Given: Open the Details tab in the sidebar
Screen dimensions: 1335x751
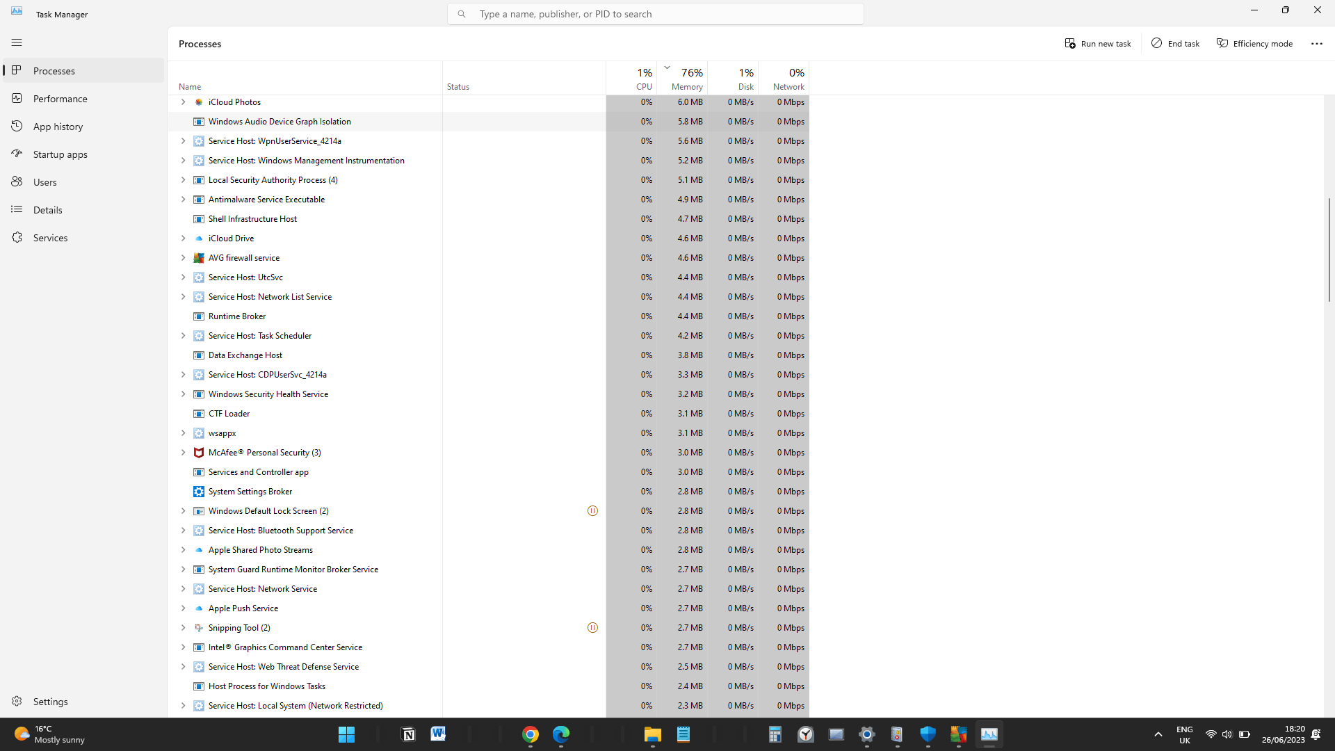Looking at the screenshot, I should pos(47,209).
